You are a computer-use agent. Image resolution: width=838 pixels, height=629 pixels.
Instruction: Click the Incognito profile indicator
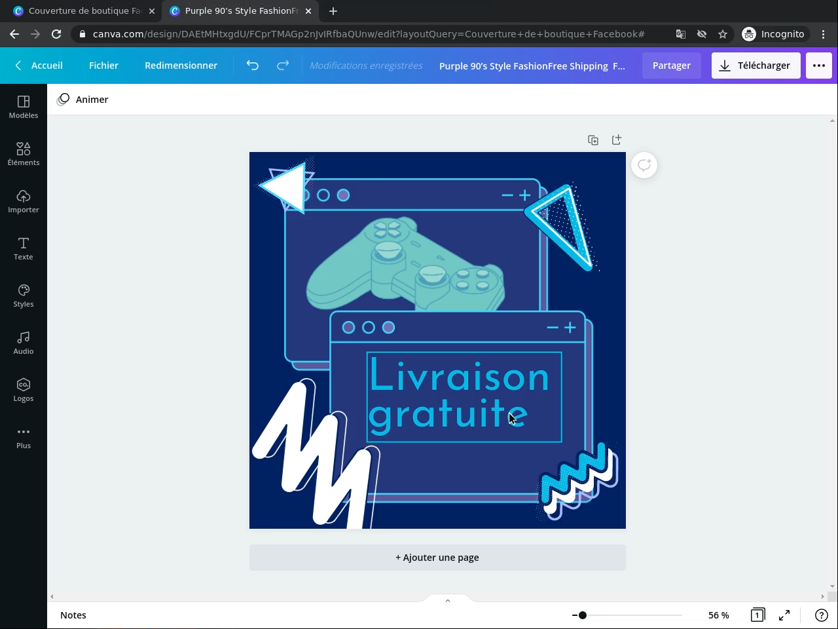(x=774, y=34)
